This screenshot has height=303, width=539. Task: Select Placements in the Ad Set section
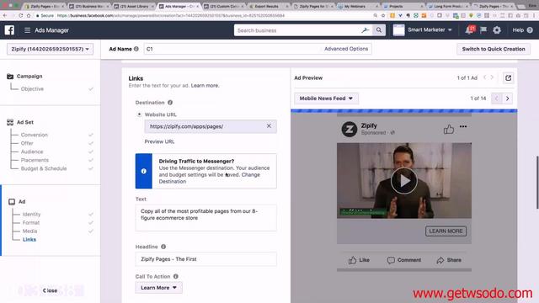pyautogui.click(x=35, y=160)
